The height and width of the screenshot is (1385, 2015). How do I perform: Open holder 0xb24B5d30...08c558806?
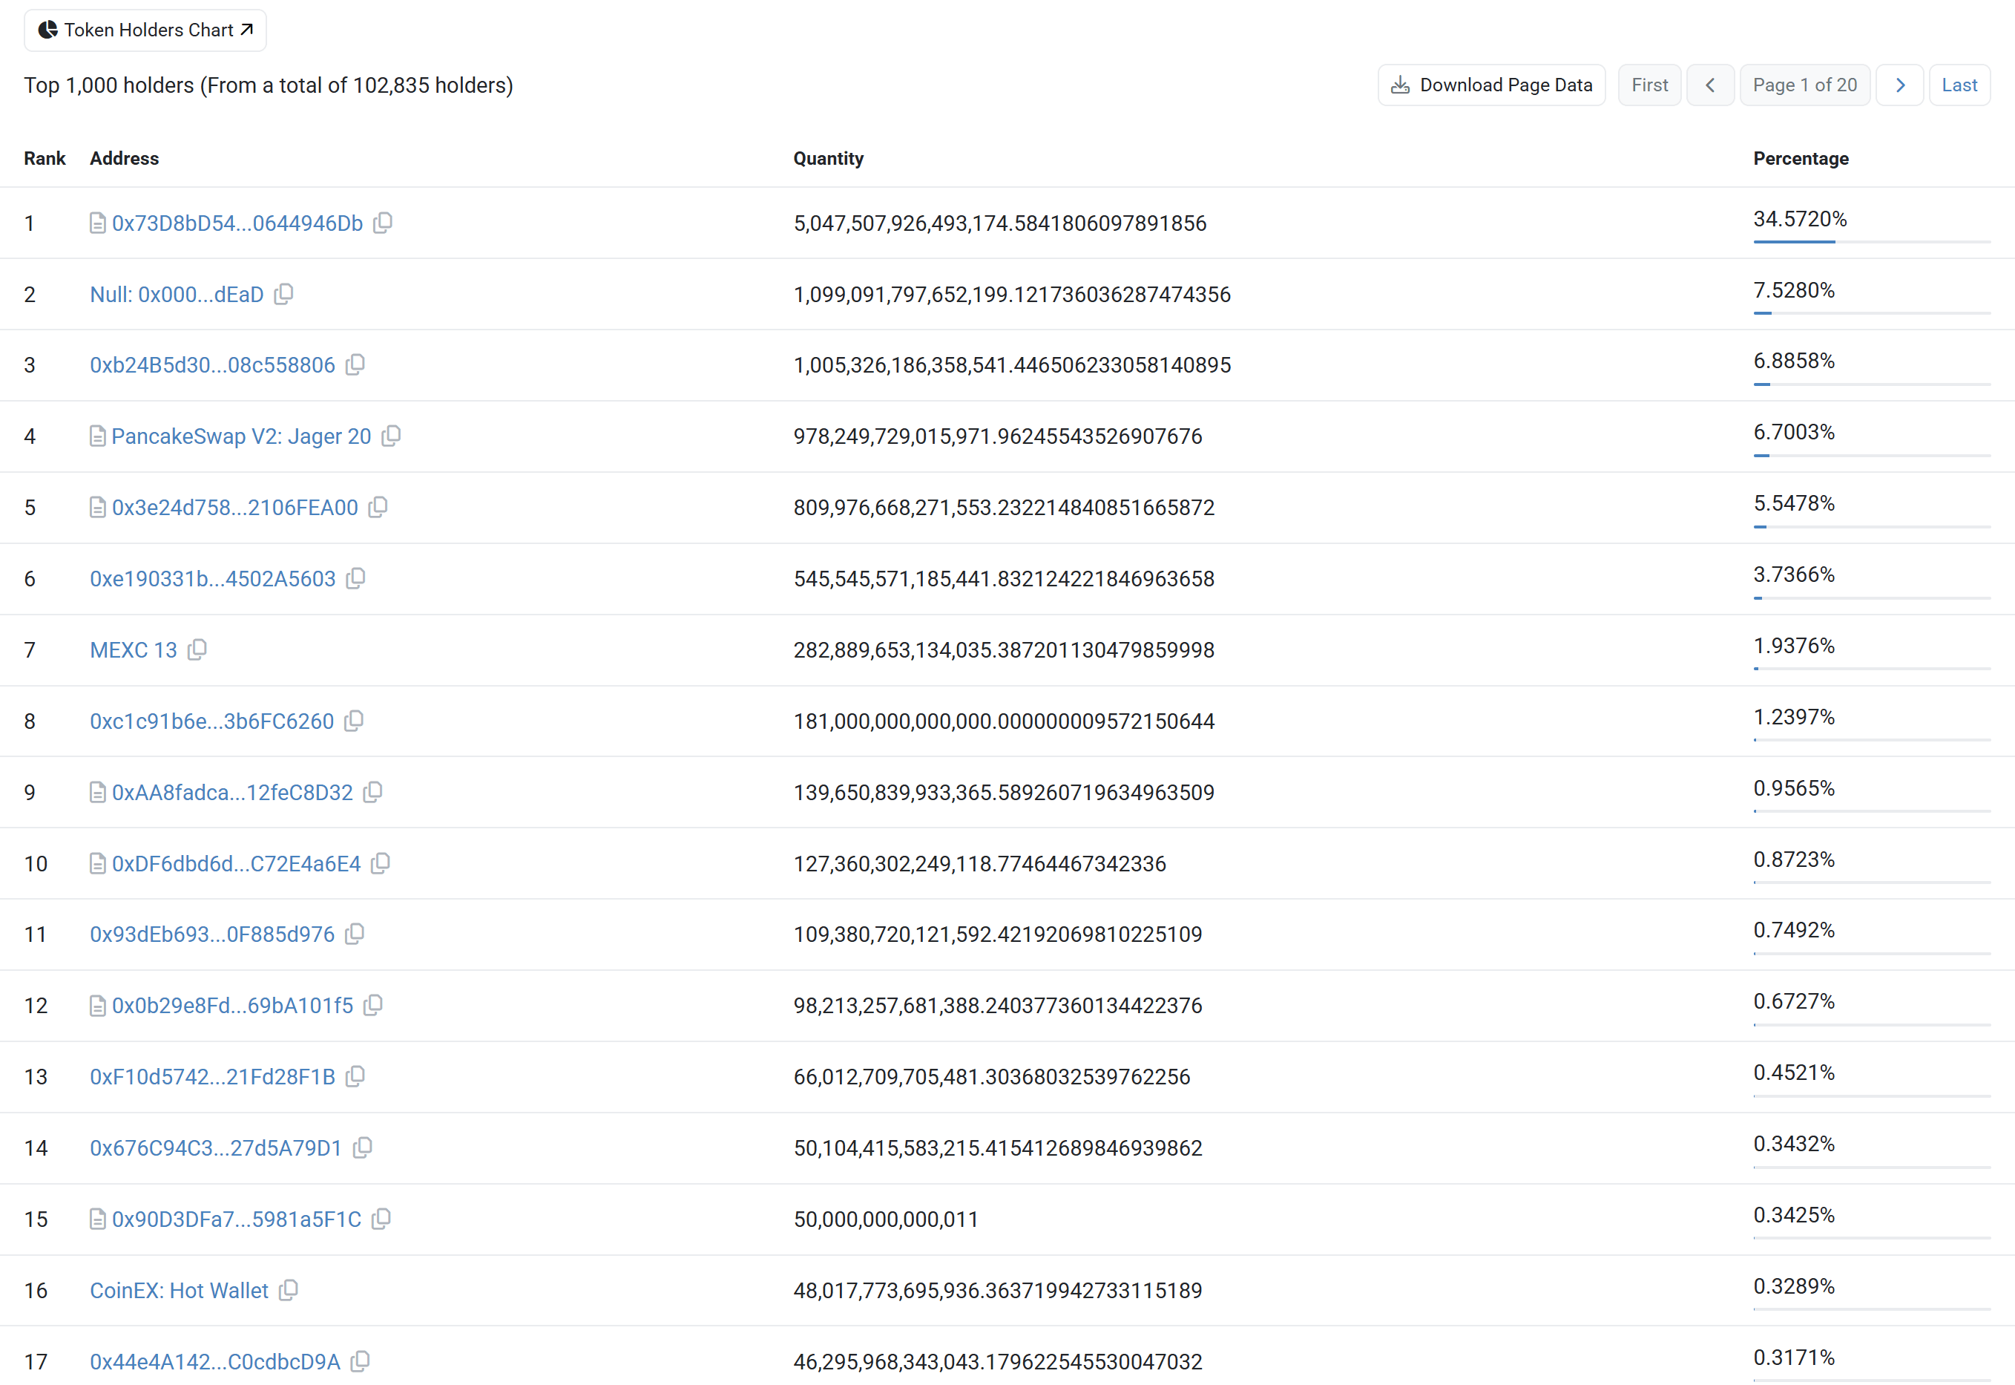click(212, 364)
